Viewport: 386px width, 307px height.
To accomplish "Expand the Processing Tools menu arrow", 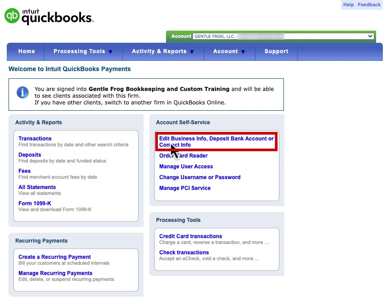I will [111, 52].
